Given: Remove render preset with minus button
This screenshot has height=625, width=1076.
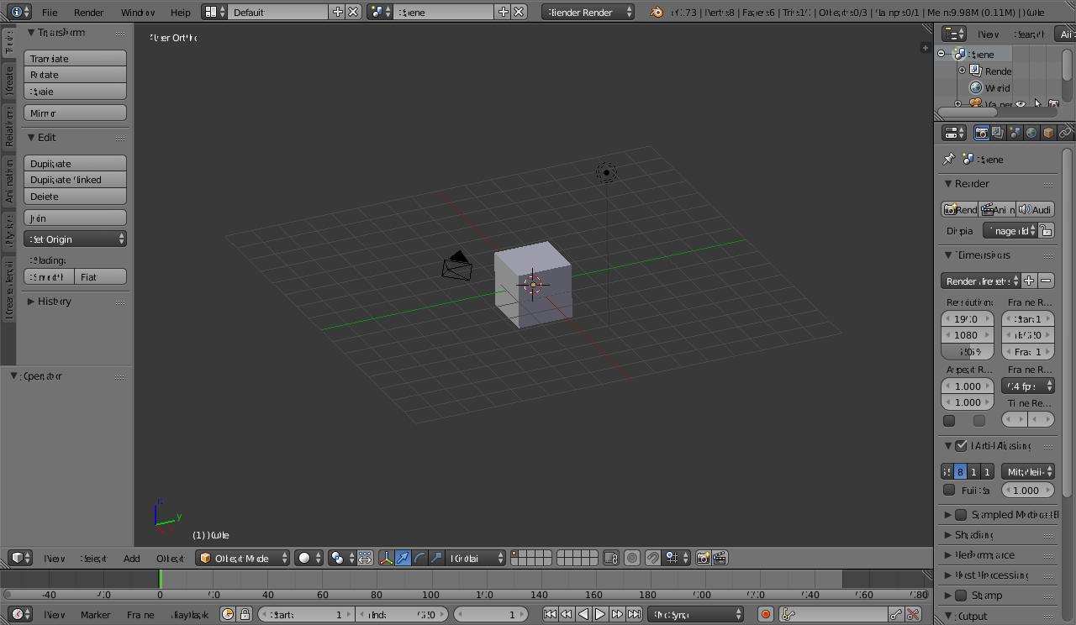Looking at the screenshot, I should [x=1046, y=281].
